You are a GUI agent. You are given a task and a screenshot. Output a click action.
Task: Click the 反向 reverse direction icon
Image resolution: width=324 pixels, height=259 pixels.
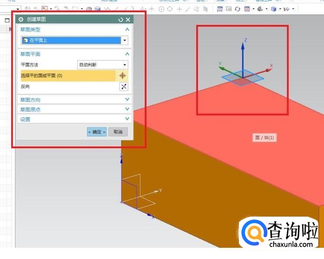(x=124, y=87)
